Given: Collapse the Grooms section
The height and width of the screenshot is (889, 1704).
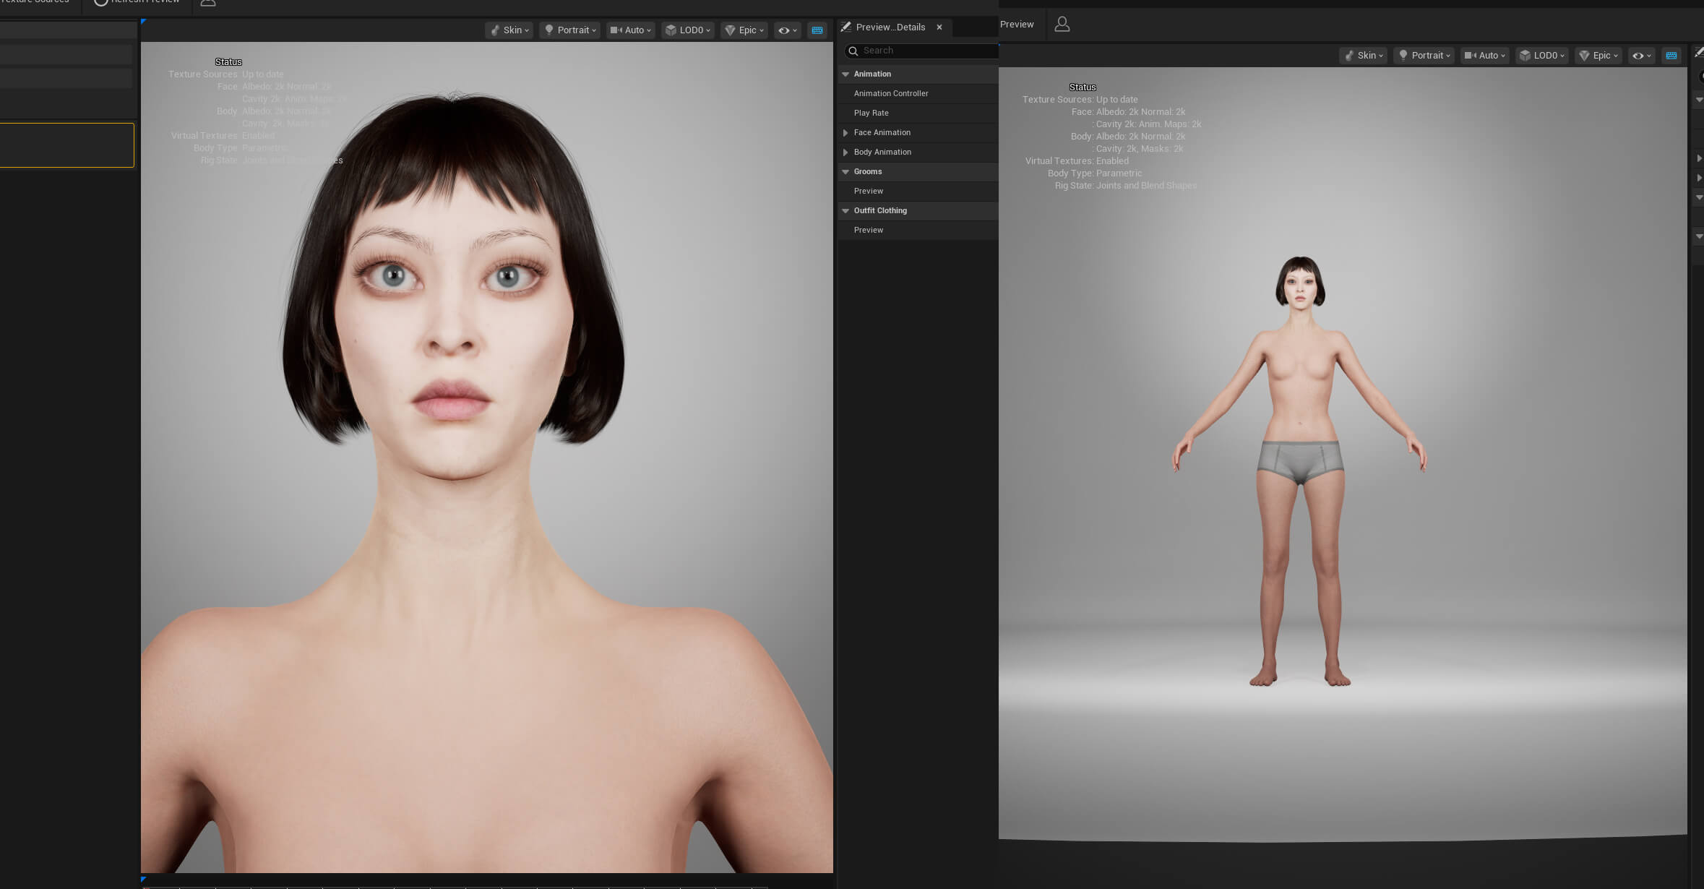Looking at the screenshot, I should coord(845,171).
